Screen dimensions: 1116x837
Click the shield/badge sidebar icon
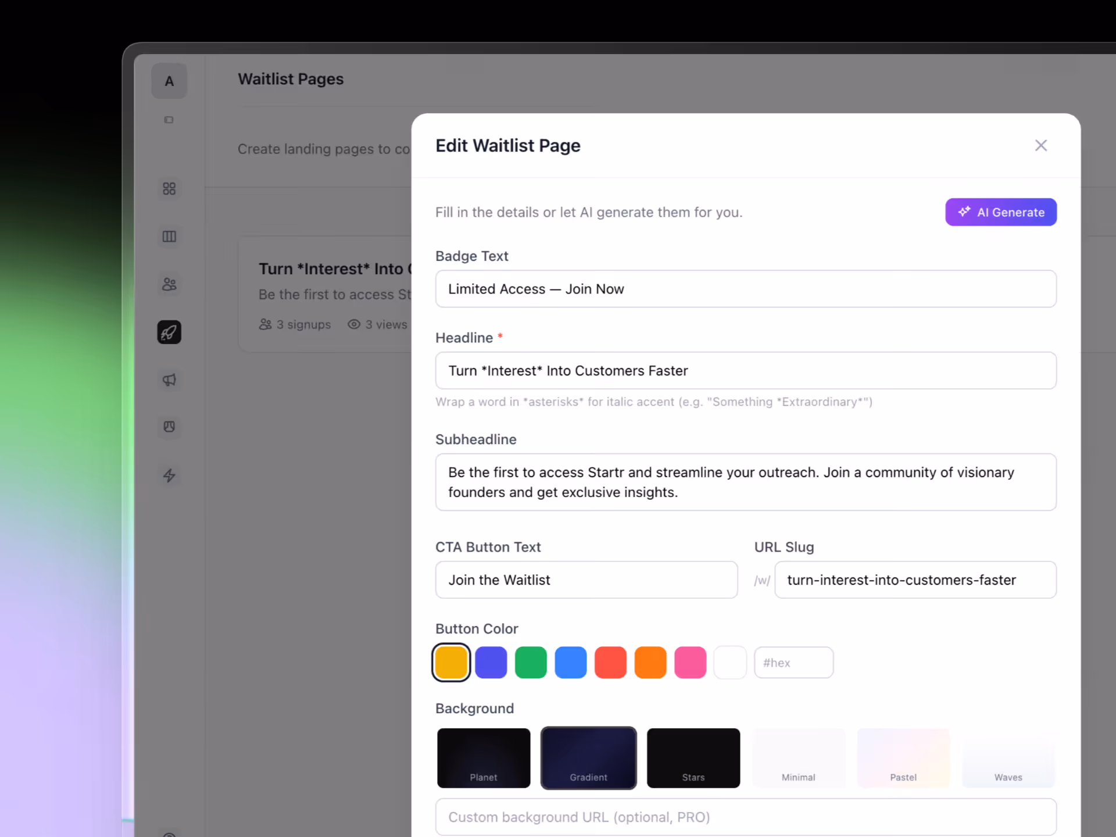point(169,427)
